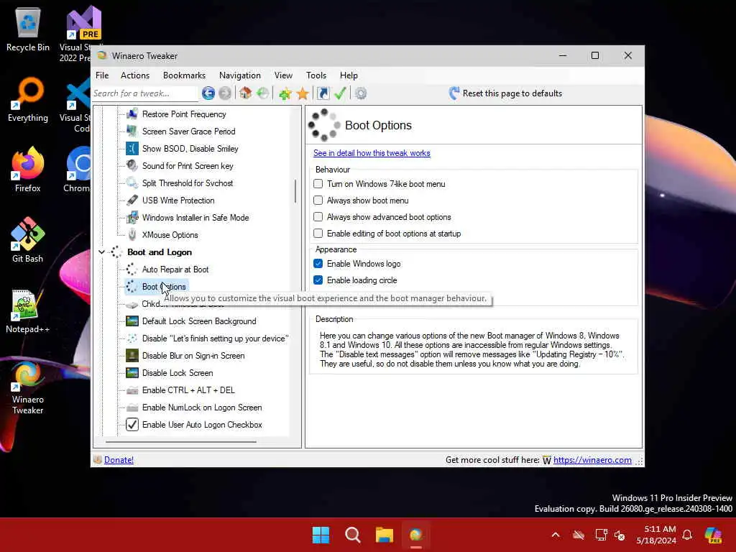Select Enable NumLock on Logon Screen
Image resolution: width=736 pixels, height=552 pixels.
tap(202, 408)
